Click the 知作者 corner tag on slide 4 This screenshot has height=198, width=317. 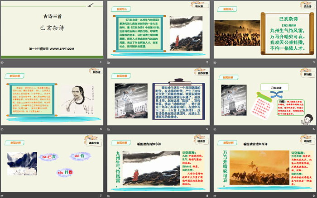pyautogui.click(x=93, y=72)
